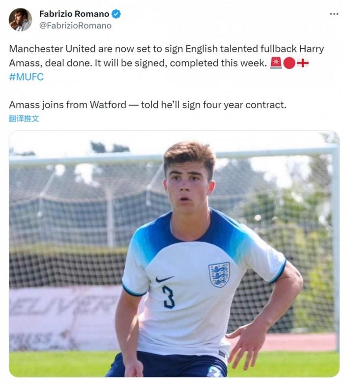Click the red circle emoji

click(x=289, y=63)
